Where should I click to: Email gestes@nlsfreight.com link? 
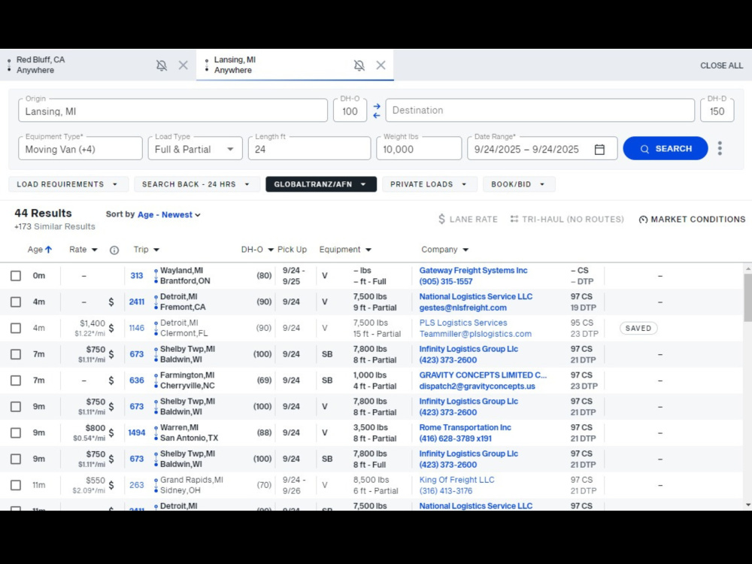coord(462,308)
